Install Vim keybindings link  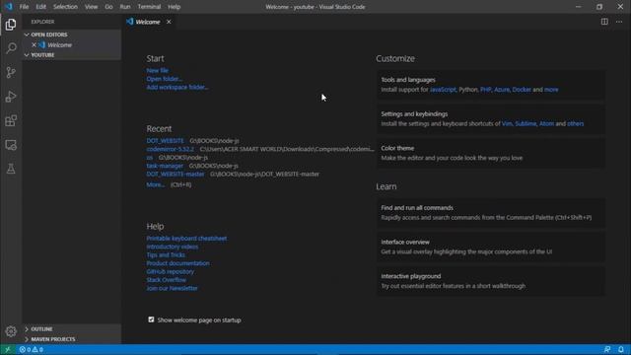click(507, 124)
